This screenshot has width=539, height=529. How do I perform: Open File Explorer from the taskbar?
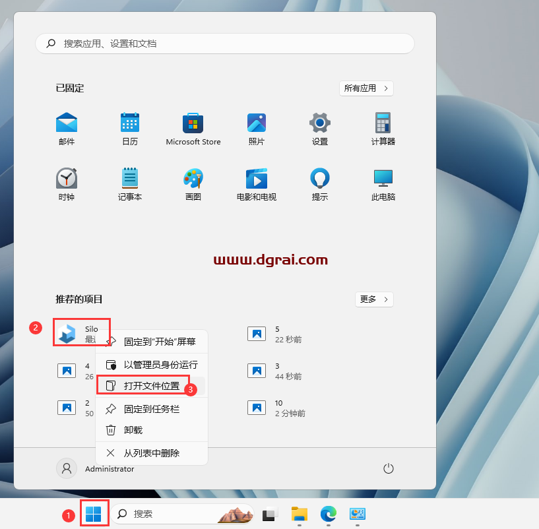[299, 514]
